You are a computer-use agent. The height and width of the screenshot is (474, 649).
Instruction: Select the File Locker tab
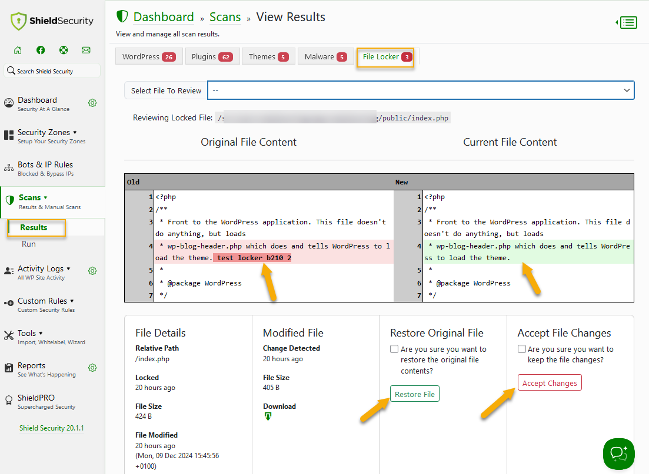point(386,57)
